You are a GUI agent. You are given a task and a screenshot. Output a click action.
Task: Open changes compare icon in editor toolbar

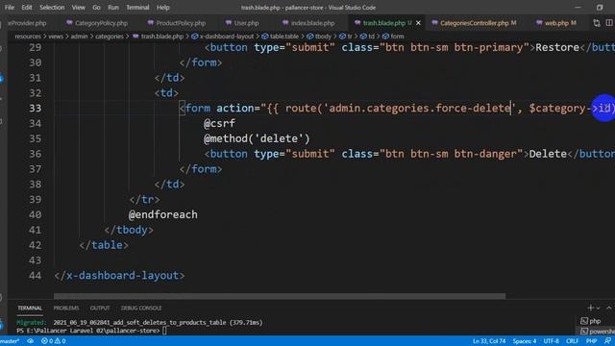(x=597, y=23)
